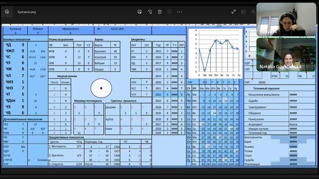Click the line chart image in the spreadsheet
The image size is (319, 179).
tap(215, 54)
